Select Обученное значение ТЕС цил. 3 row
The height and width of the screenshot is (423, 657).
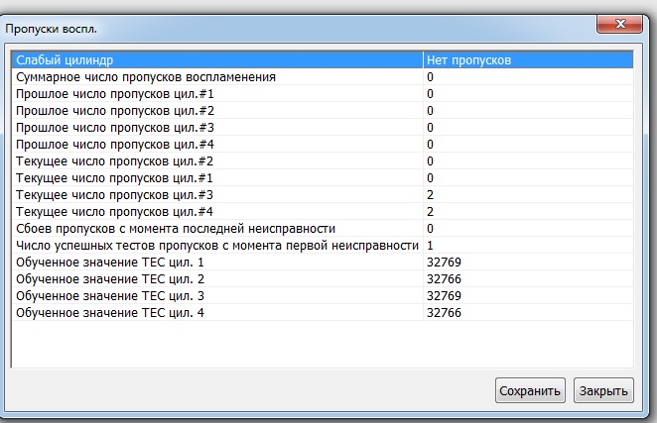click(x=323, y=296)
